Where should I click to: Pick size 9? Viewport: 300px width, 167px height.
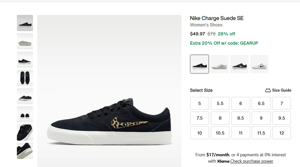[261, 118]
